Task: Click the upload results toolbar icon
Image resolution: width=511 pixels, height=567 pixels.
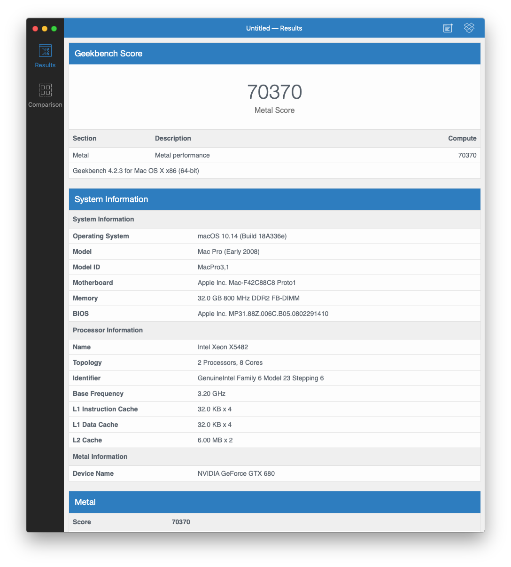Action: 448,28
